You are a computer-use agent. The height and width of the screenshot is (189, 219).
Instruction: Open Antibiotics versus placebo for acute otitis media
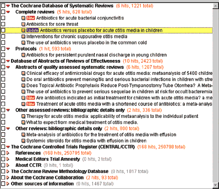pyautogui.click(x=101, y=30)
